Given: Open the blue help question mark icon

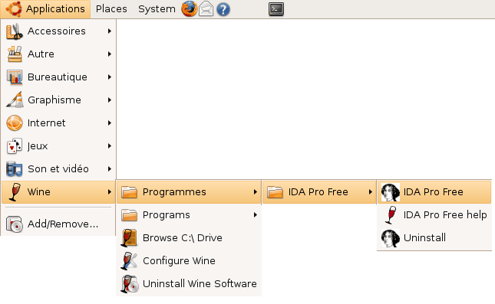Looking at the screenshot, I should pos(223,9).
